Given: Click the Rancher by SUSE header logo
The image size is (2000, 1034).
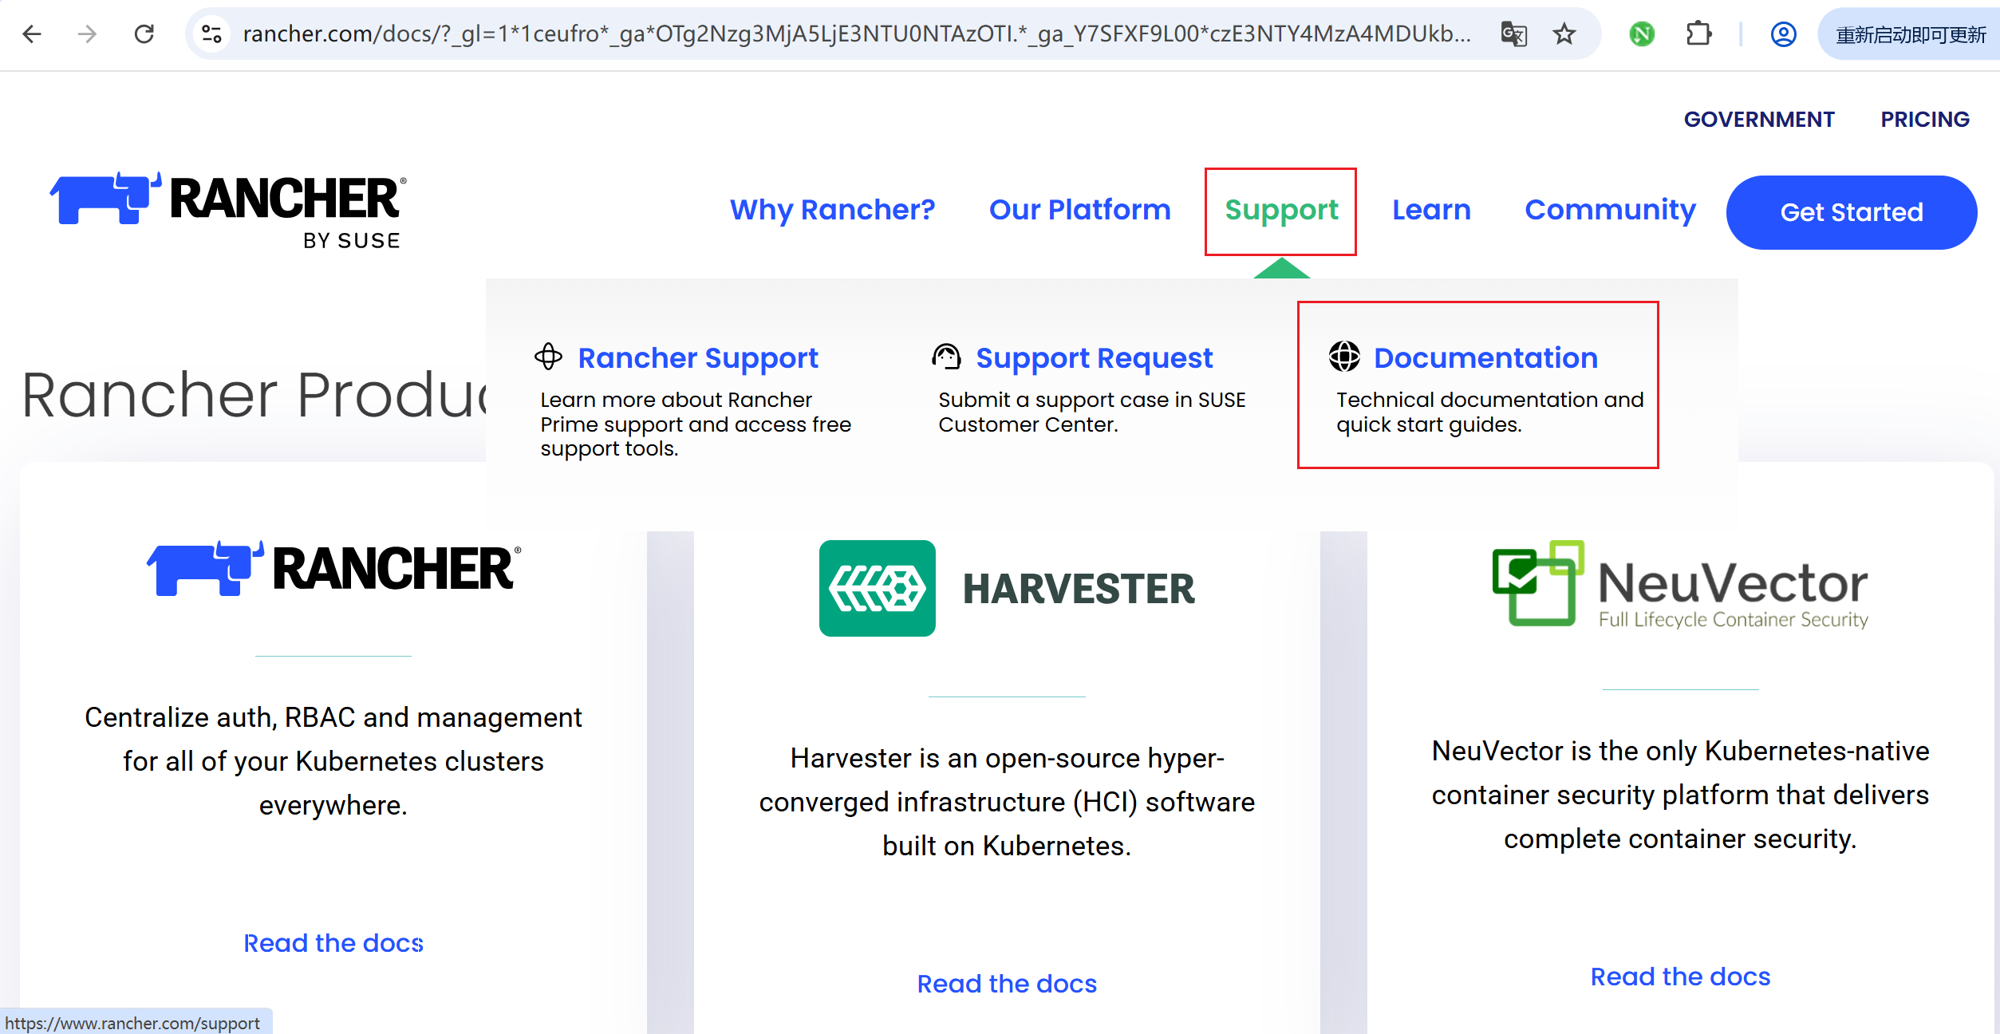Looking at the screenshot, I should pos(228,211).
